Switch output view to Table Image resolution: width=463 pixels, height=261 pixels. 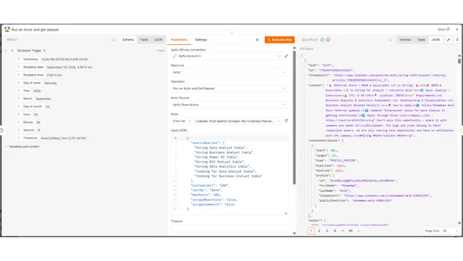click(x=421, y=40)
